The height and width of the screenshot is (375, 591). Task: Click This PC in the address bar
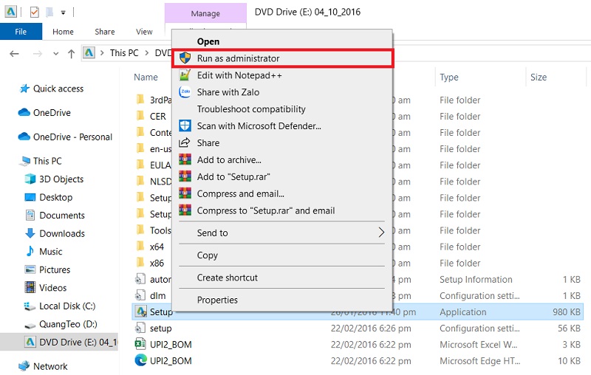point(124,52)
